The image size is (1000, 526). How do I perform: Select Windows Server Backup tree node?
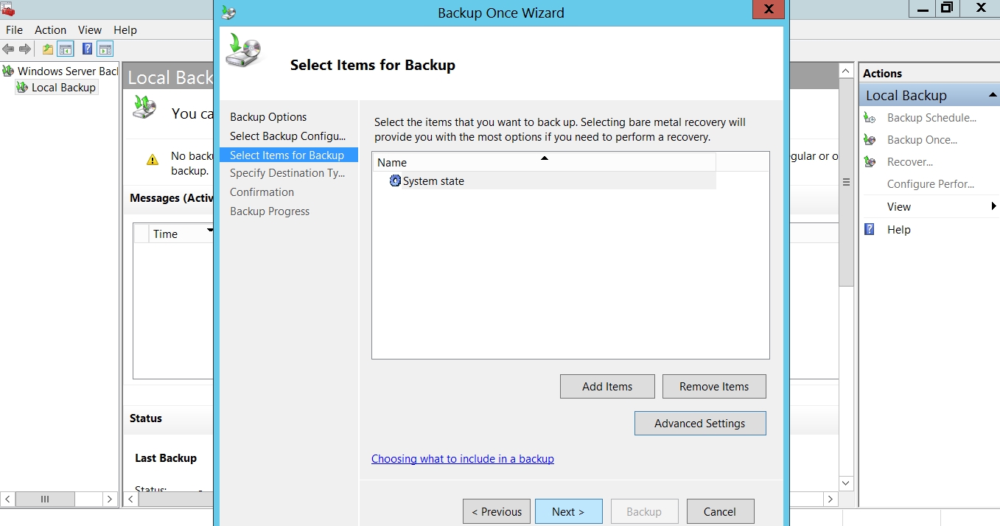(x=67, y=71)
